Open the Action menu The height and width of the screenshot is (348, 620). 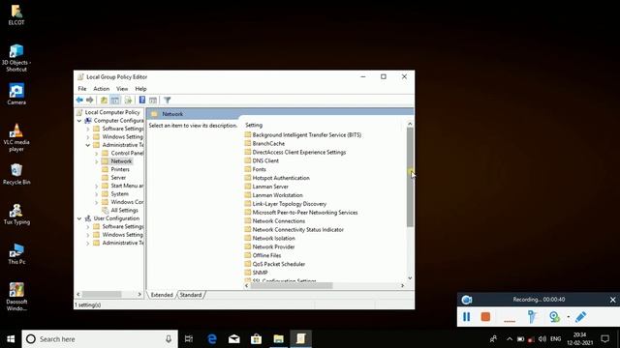coord(101,89)
